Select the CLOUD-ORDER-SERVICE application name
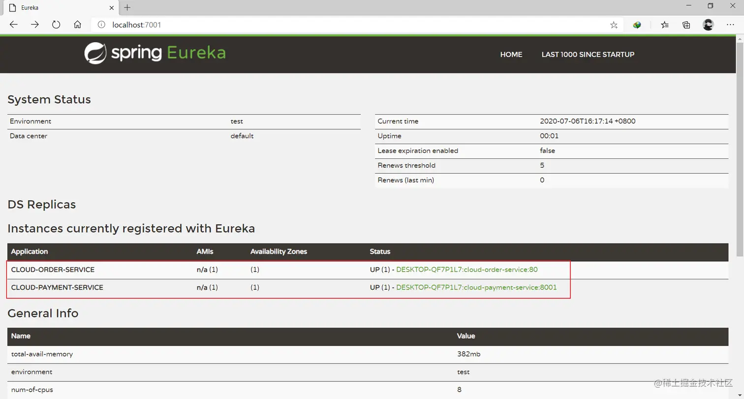 (53, 270)
